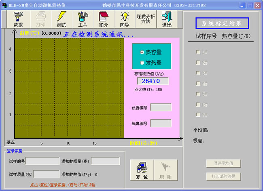Open the 测试 (Test) lightning icon
263x191 pixels.
click(62, 19)
